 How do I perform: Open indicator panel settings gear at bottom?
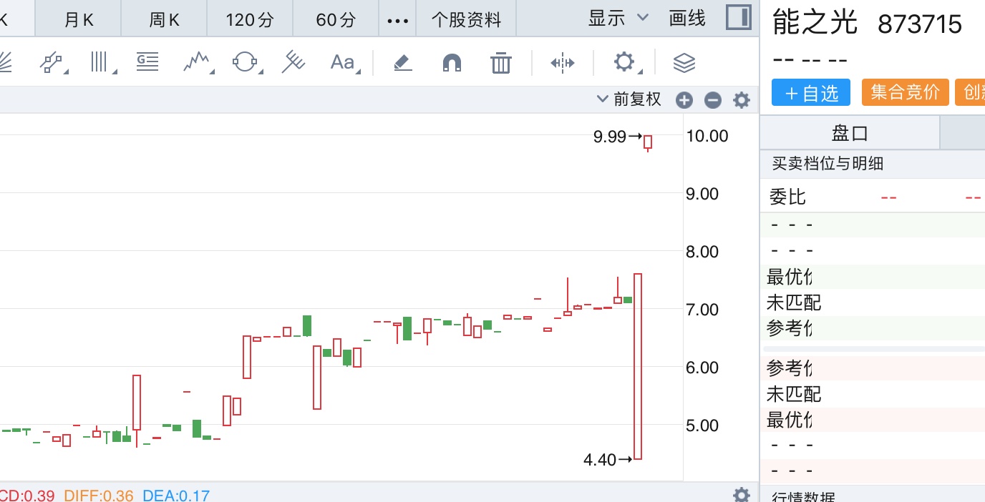742,494
